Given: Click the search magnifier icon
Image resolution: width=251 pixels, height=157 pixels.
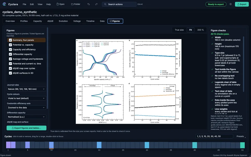Looking at the screenshot, I should 105,4.
